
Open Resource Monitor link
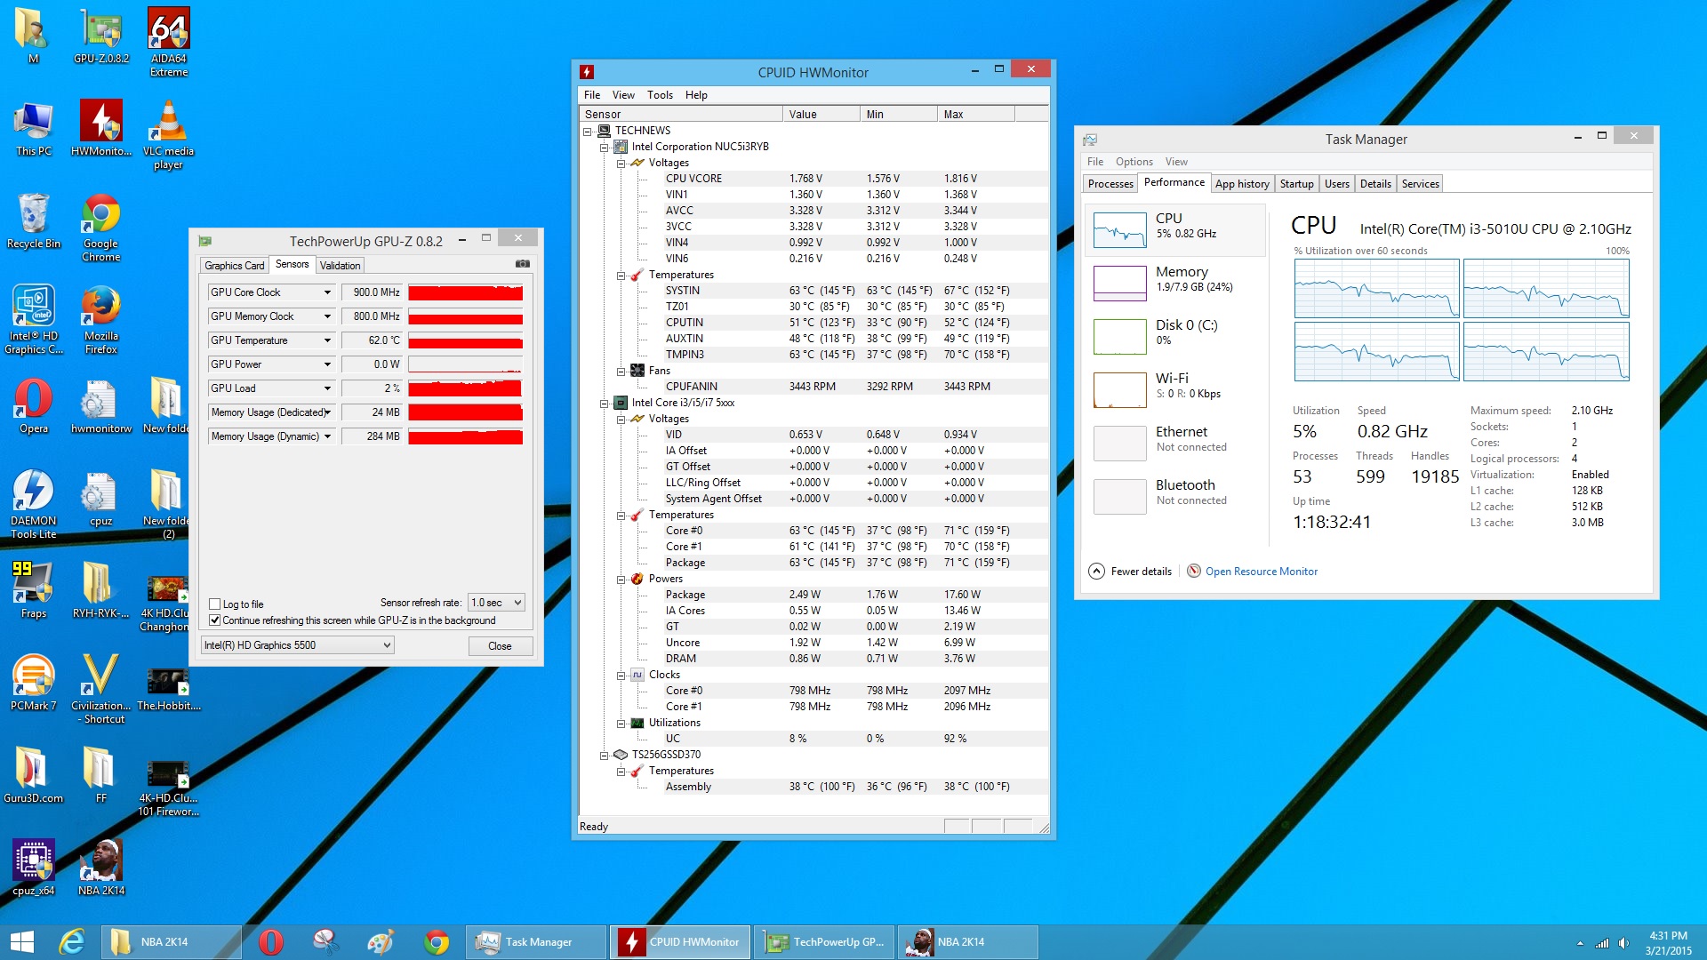[x=1261, y=572]
